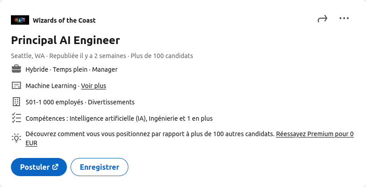Save the job with Enregistrer
The image size is (366, 187).
coord(99,167)
